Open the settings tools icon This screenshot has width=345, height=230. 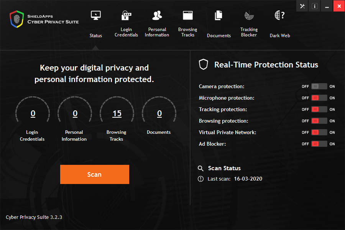[302, 6]
